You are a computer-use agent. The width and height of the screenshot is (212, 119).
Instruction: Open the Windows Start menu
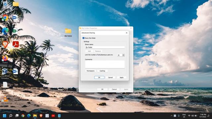pyautogui.click(x=4, y=116)
